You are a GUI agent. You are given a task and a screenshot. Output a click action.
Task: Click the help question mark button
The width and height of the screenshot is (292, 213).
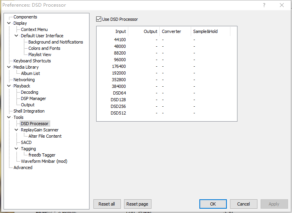pyautogui.click(x=264, y=5)
